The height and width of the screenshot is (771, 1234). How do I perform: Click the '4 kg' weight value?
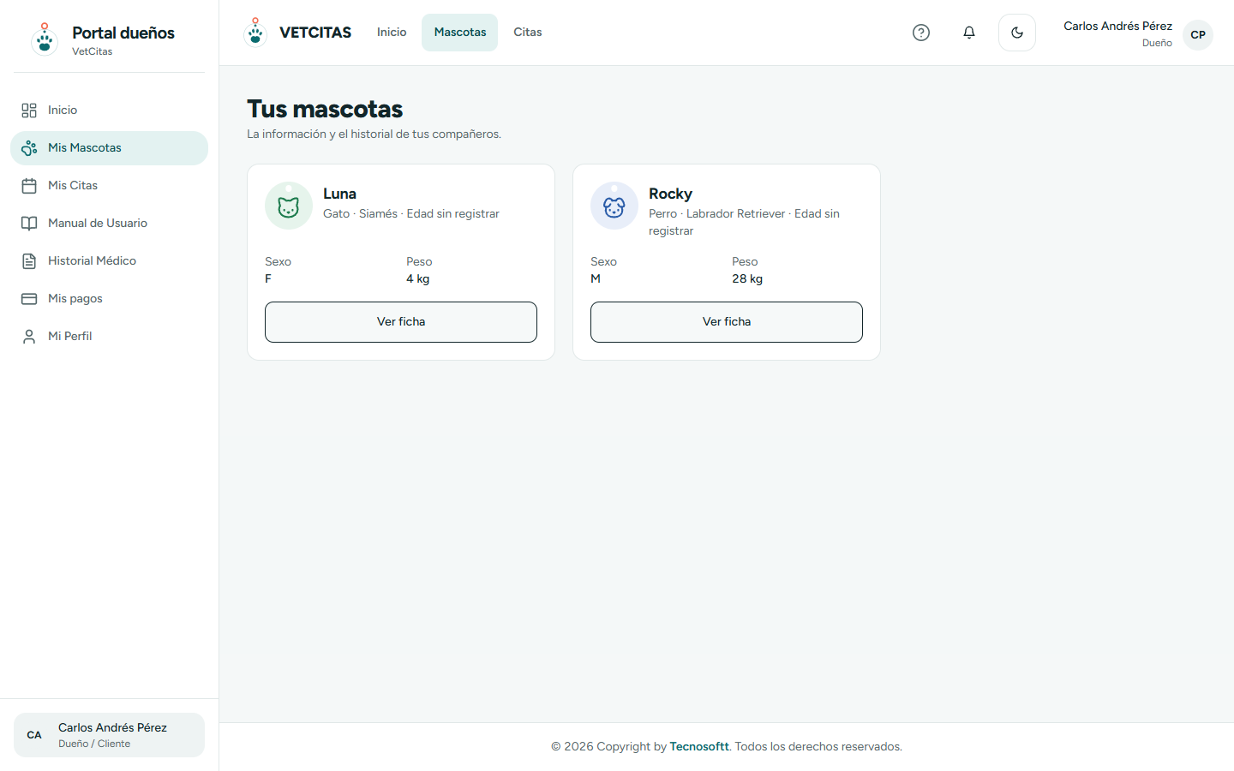417,279
